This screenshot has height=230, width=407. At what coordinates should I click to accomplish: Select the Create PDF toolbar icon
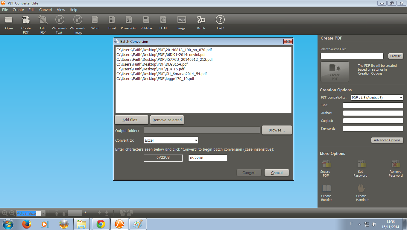[26, 20]
